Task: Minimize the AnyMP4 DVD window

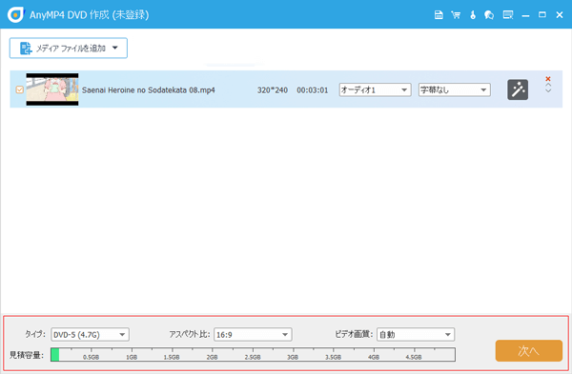Action: point(525,16)
